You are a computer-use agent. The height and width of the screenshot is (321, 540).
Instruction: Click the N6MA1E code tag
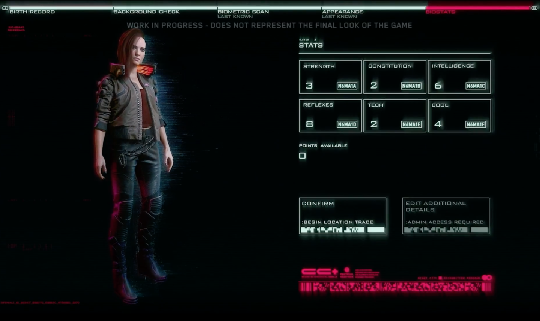(x=411, y=124)
